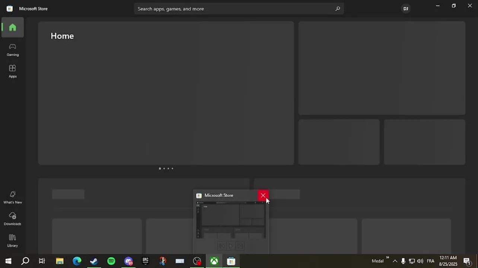Click the Microsoft Store logo in title bar
478x268 pixels.
click(10, 9)
